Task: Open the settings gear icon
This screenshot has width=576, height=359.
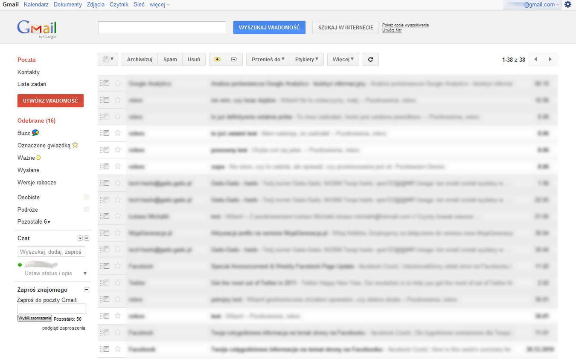Action: (567, 4)
